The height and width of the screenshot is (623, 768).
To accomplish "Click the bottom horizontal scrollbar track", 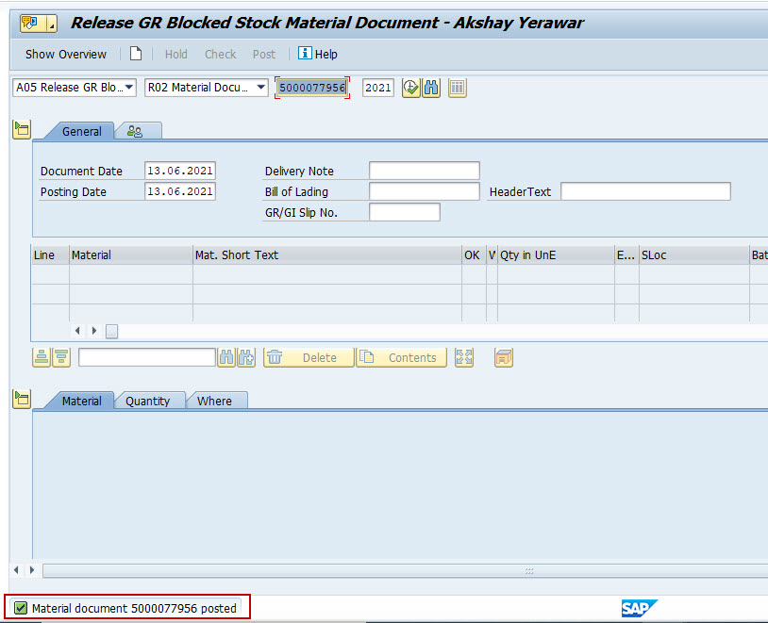I will (405, 570).
